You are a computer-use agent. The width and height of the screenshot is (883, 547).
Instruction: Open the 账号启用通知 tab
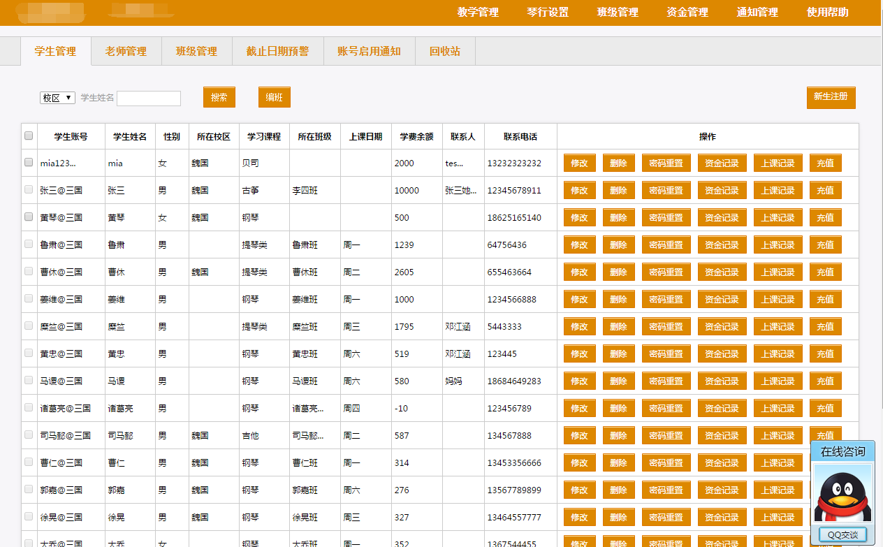click(x=369, y=51)
